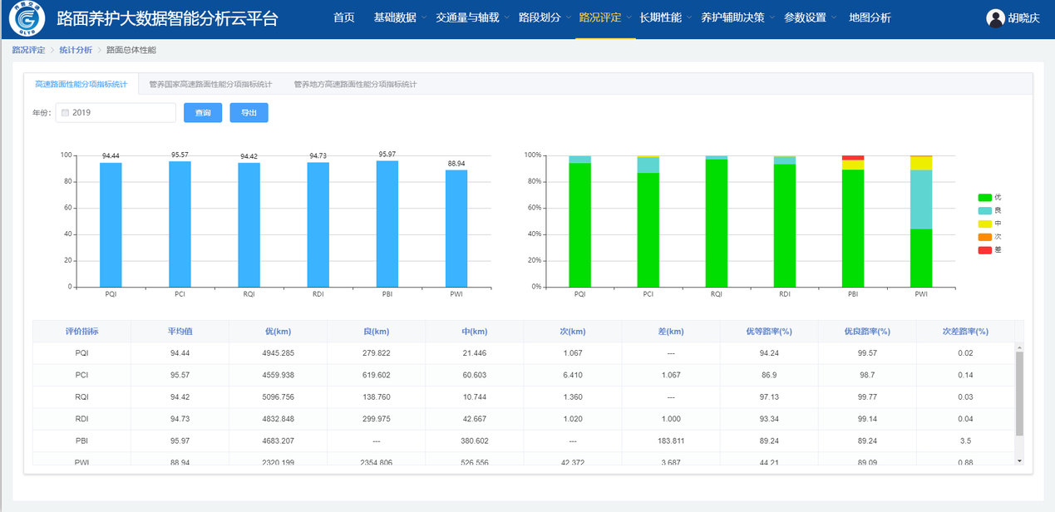This screenshot has width=1055, height=512.
Task: Click the calendar icon in year field
Action: tap(66, 112)
